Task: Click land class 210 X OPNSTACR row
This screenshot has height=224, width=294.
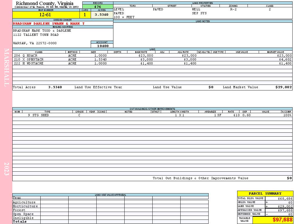Action: [x=152, y=59]
